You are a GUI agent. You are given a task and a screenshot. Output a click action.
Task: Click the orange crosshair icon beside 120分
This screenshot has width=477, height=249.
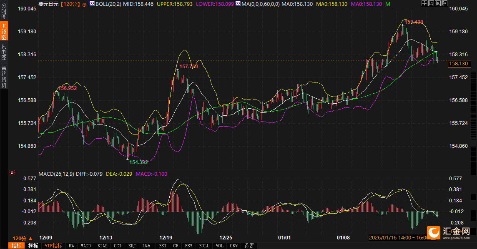coord(85,4)
